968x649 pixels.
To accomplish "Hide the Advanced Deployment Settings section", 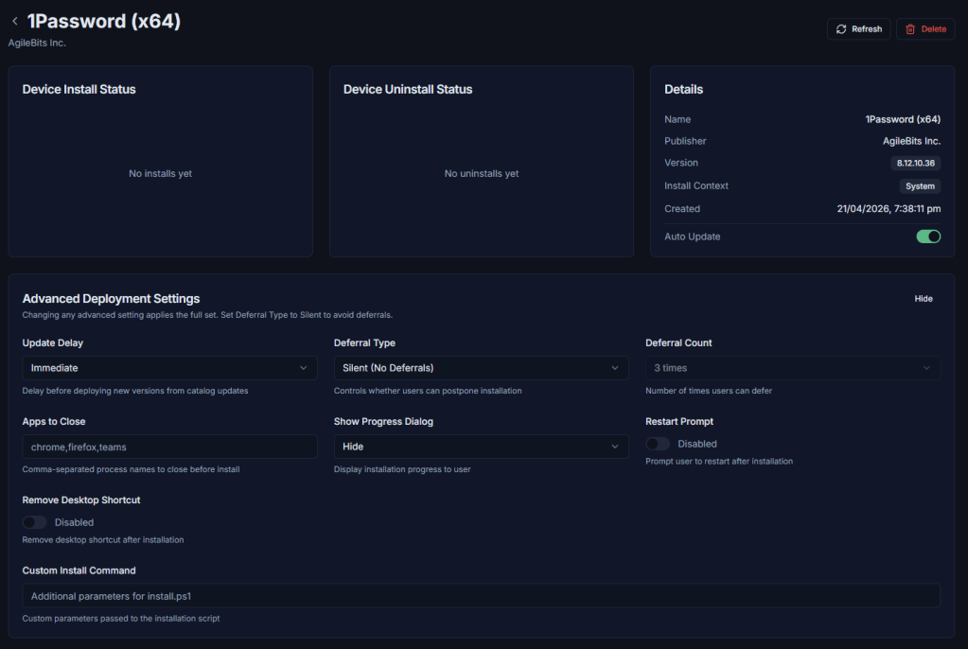I will (923, 299).
